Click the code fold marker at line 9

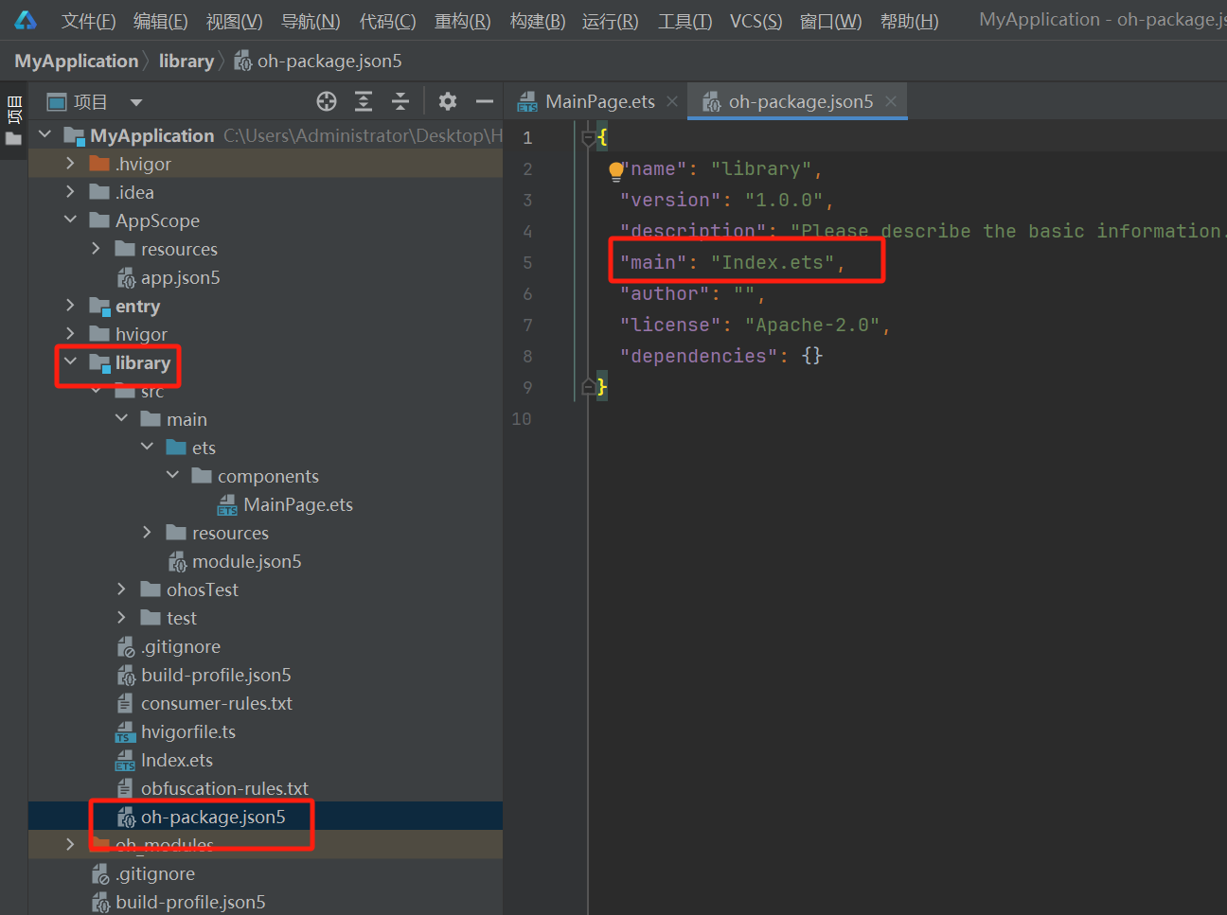pyautogui.click(x=589, y=386)
